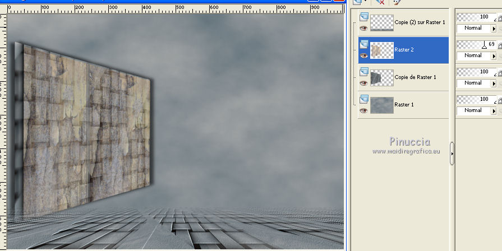The width and height of the screenshot is (502, 251).
Task: Toggle the link icon on Copie de Raster 1 row
Action: pyautogui.click(x=499, y=73)
